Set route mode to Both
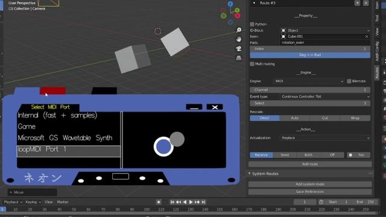The image size is (386, 217). pos(308,155)
